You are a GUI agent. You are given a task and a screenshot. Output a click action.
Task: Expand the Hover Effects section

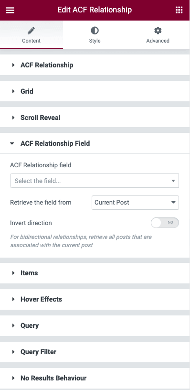coord(95,299)
